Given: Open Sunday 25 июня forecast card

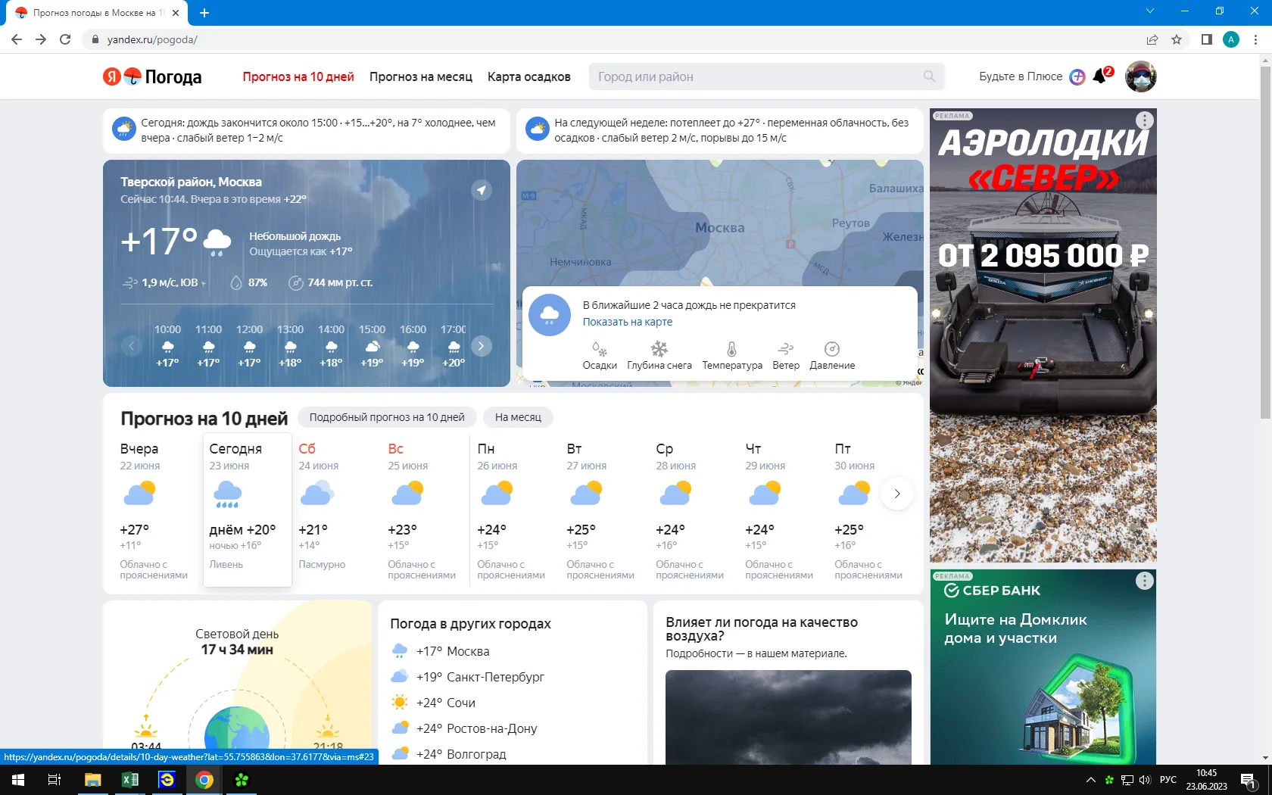Looking at the screenshot, I should coord(426,510).
